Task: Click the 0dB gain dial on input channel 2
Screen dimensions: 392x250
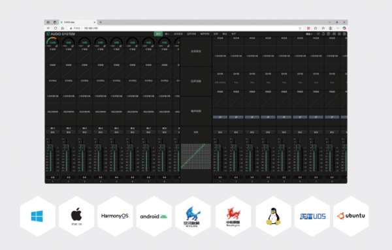Action: (x=69, y=42)
